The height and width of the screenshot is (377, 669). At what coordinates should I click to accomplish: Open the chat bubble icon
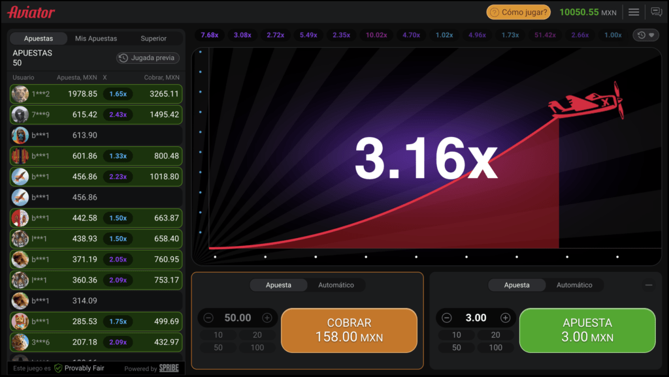tap(656, 12)
